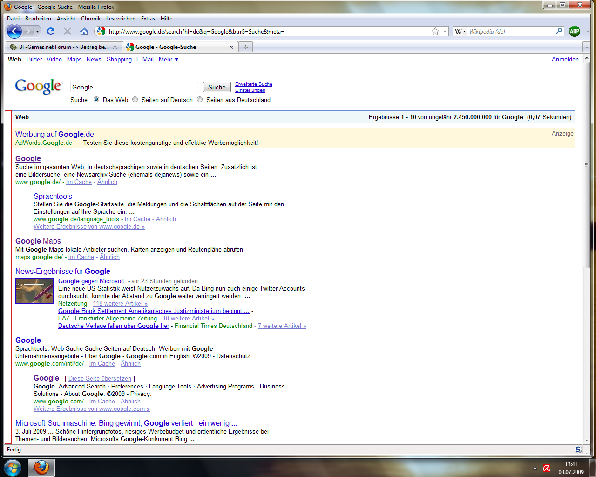Click into the Google search input field
The height and width of the screenshot is (477, 596).
(134, 87)
